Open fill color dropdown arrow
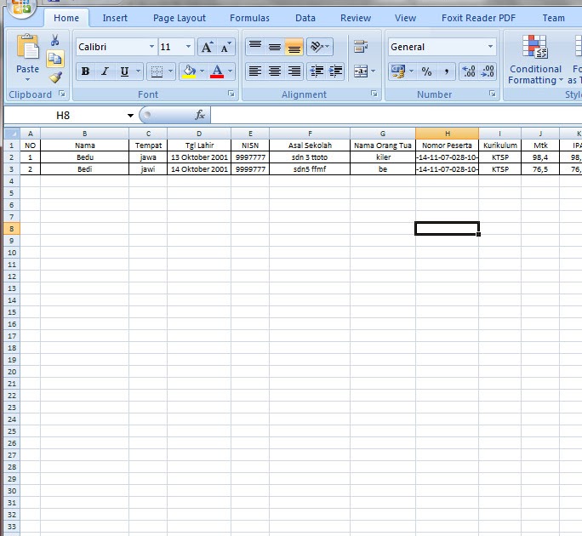 202,71
